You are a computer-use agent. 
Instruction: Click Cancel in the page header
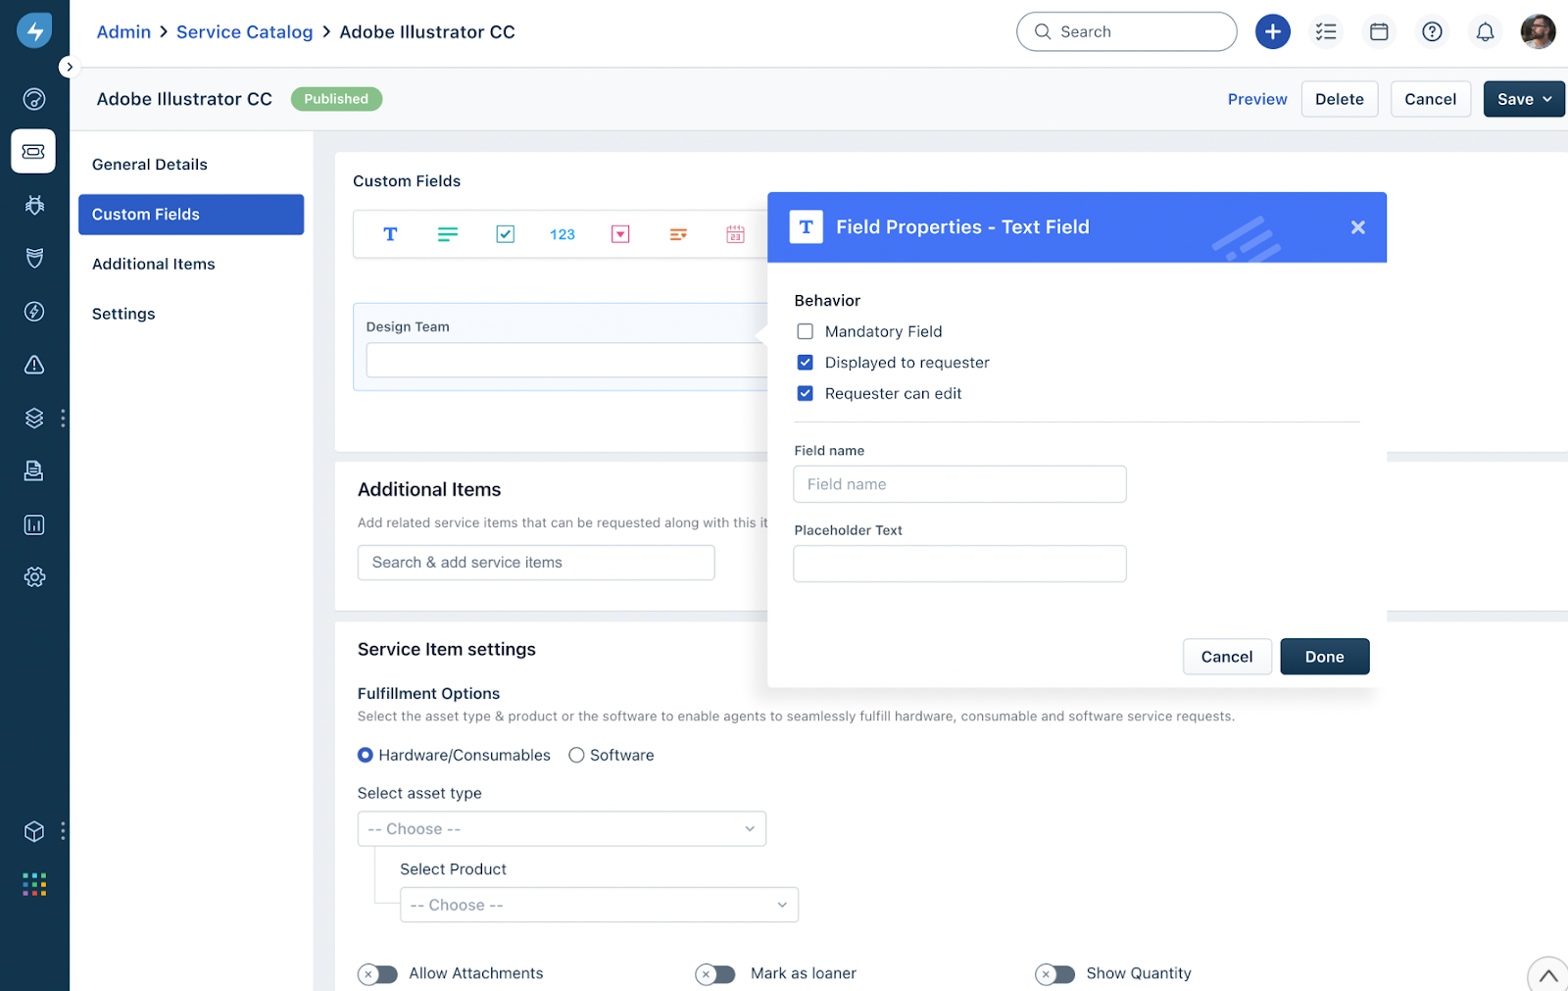1431,99
